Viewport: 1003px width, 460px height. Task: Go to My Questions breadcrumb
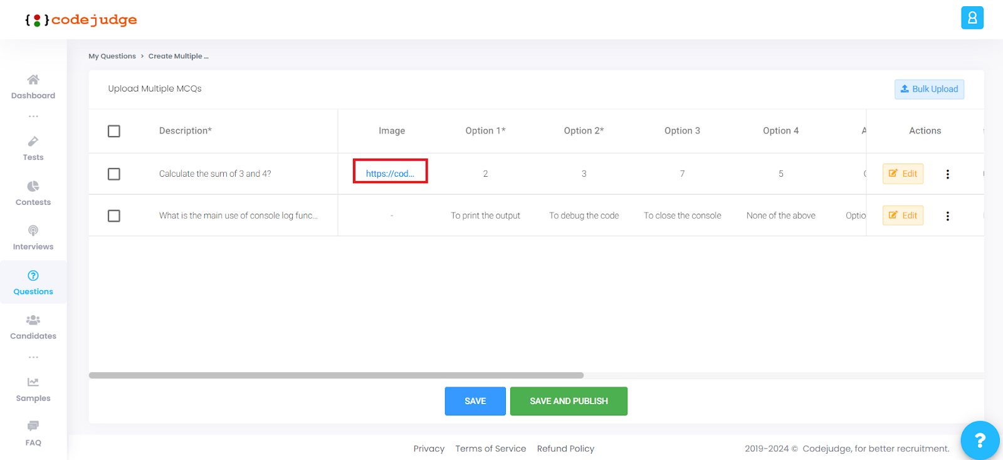tap(112, 56)
